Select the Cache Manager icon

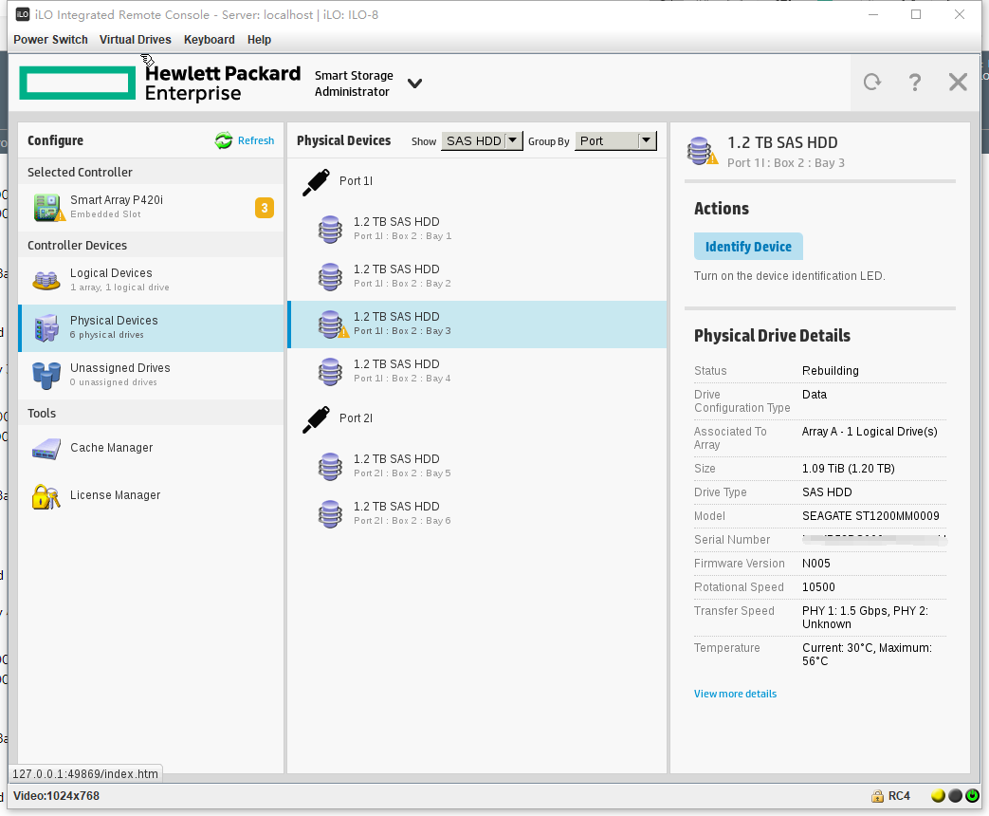(46, 448)
